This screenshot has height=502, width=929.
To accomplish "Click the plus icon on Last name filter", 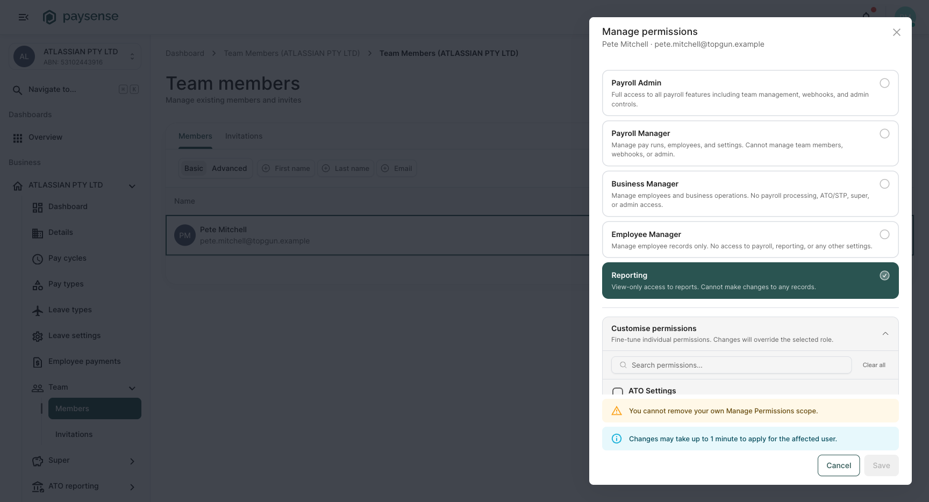I will pyautogui.click(x=326, y=168).
